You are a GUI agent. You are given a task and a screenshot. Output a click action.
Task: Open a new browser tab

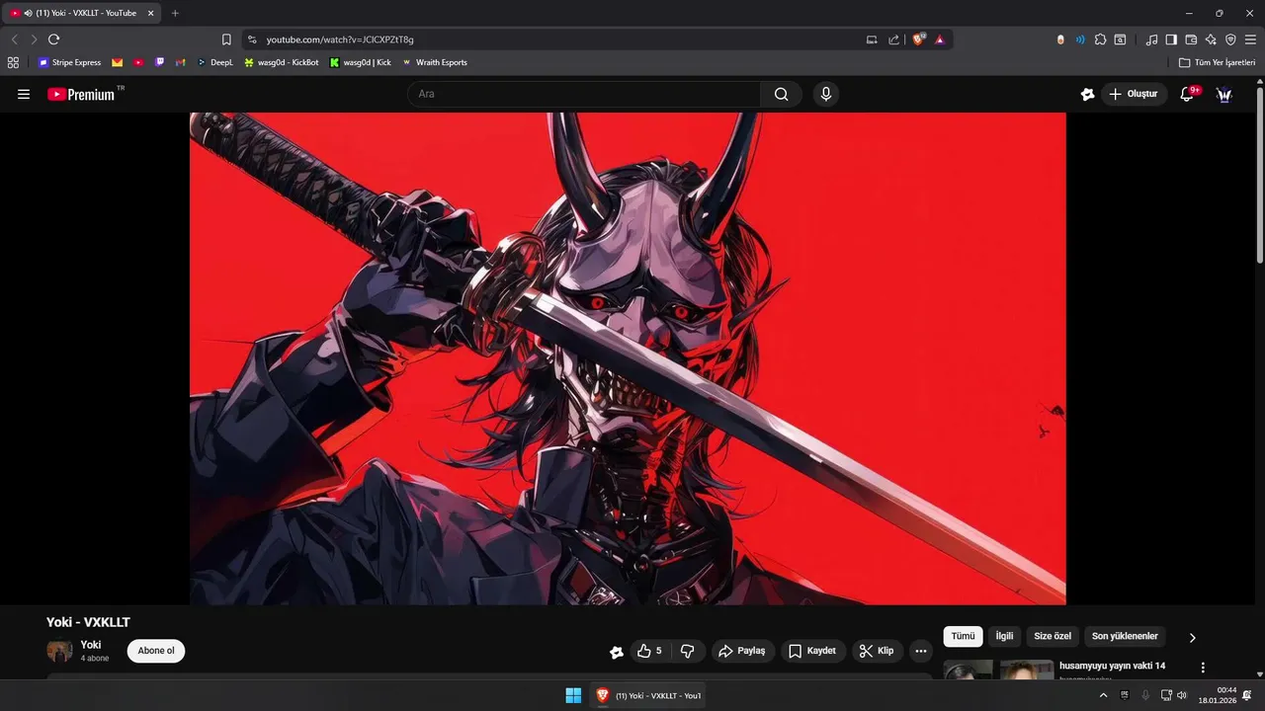coord(175,13)
